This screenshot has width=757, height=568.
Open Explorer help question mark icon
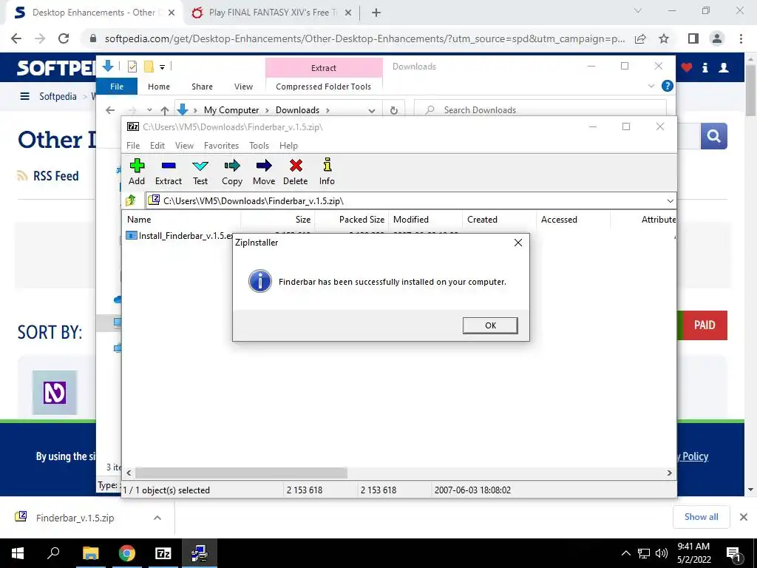tap(668, 86)
